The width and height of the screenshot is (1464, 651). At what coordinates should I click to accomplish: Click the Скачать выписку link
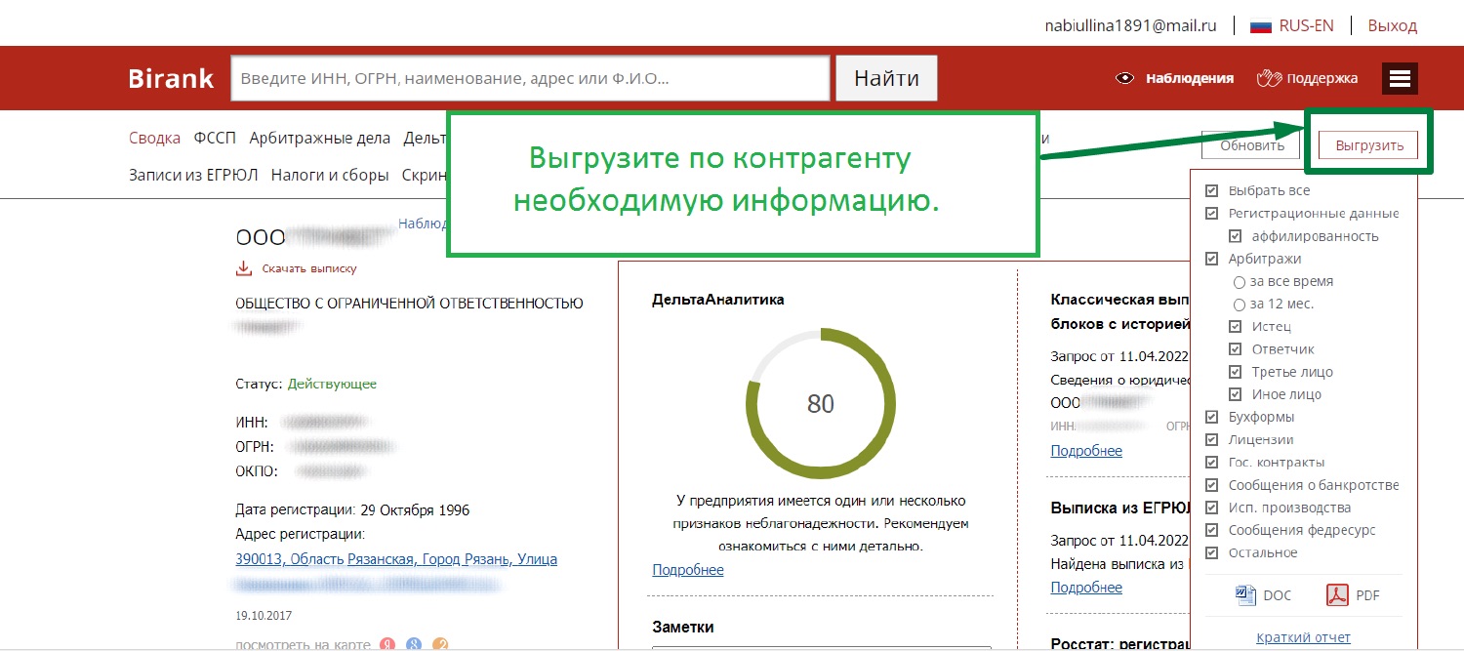click(x=309, y=268)
